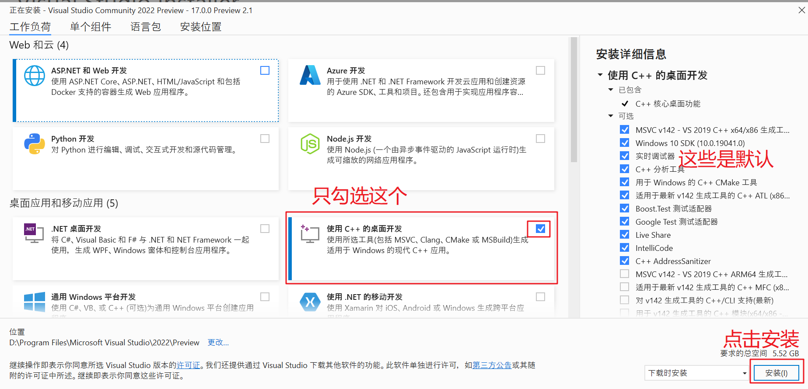Check the 通用 Windows 平台开发 checkbox
The image size is (808, 389).
[x=265, y=297]
